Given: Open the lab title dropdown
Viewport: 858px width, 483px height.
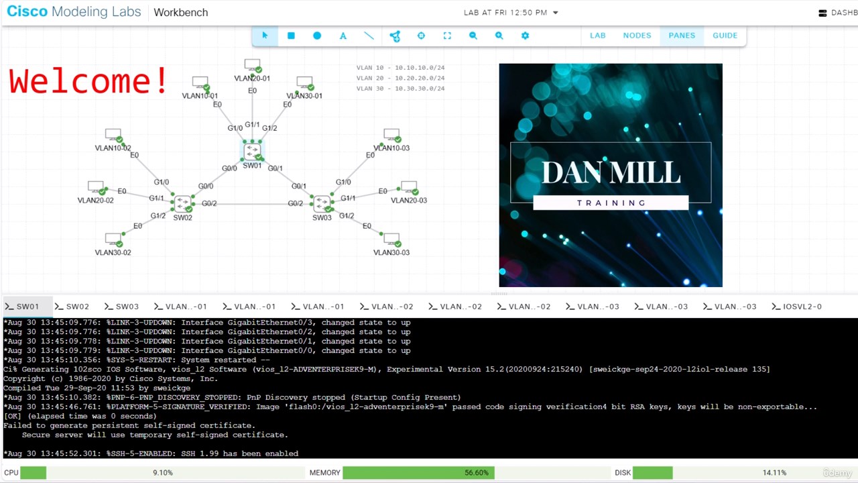Looking at the screenshot, I should point(511,13).
